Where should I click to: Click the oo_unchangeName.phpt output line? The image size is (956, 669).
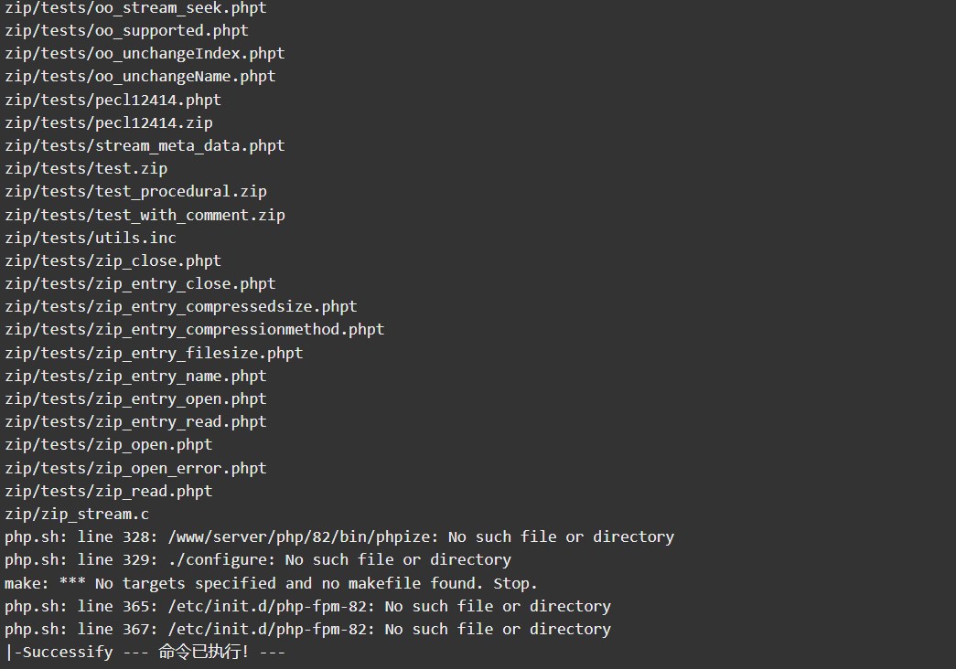(140, 77)
